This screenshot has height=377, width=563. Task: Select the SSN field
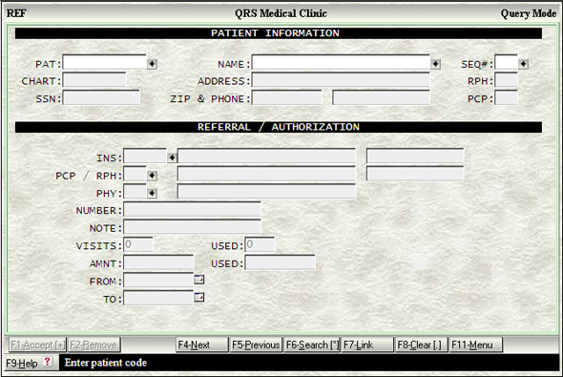tap(101, 97)
